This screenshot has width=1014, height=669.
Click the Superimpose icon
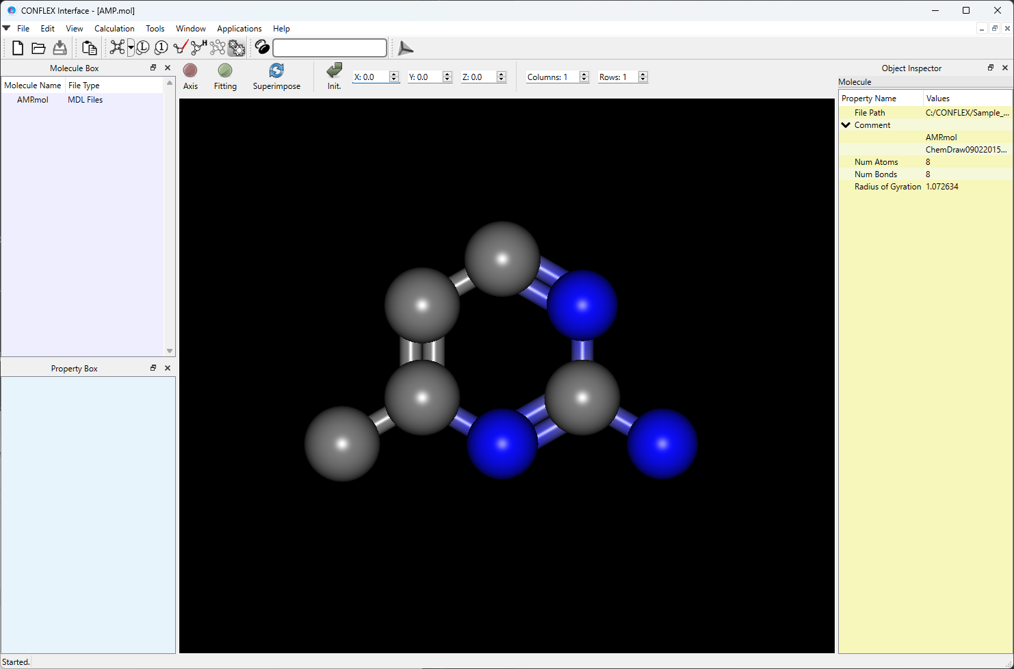[276, 71]
